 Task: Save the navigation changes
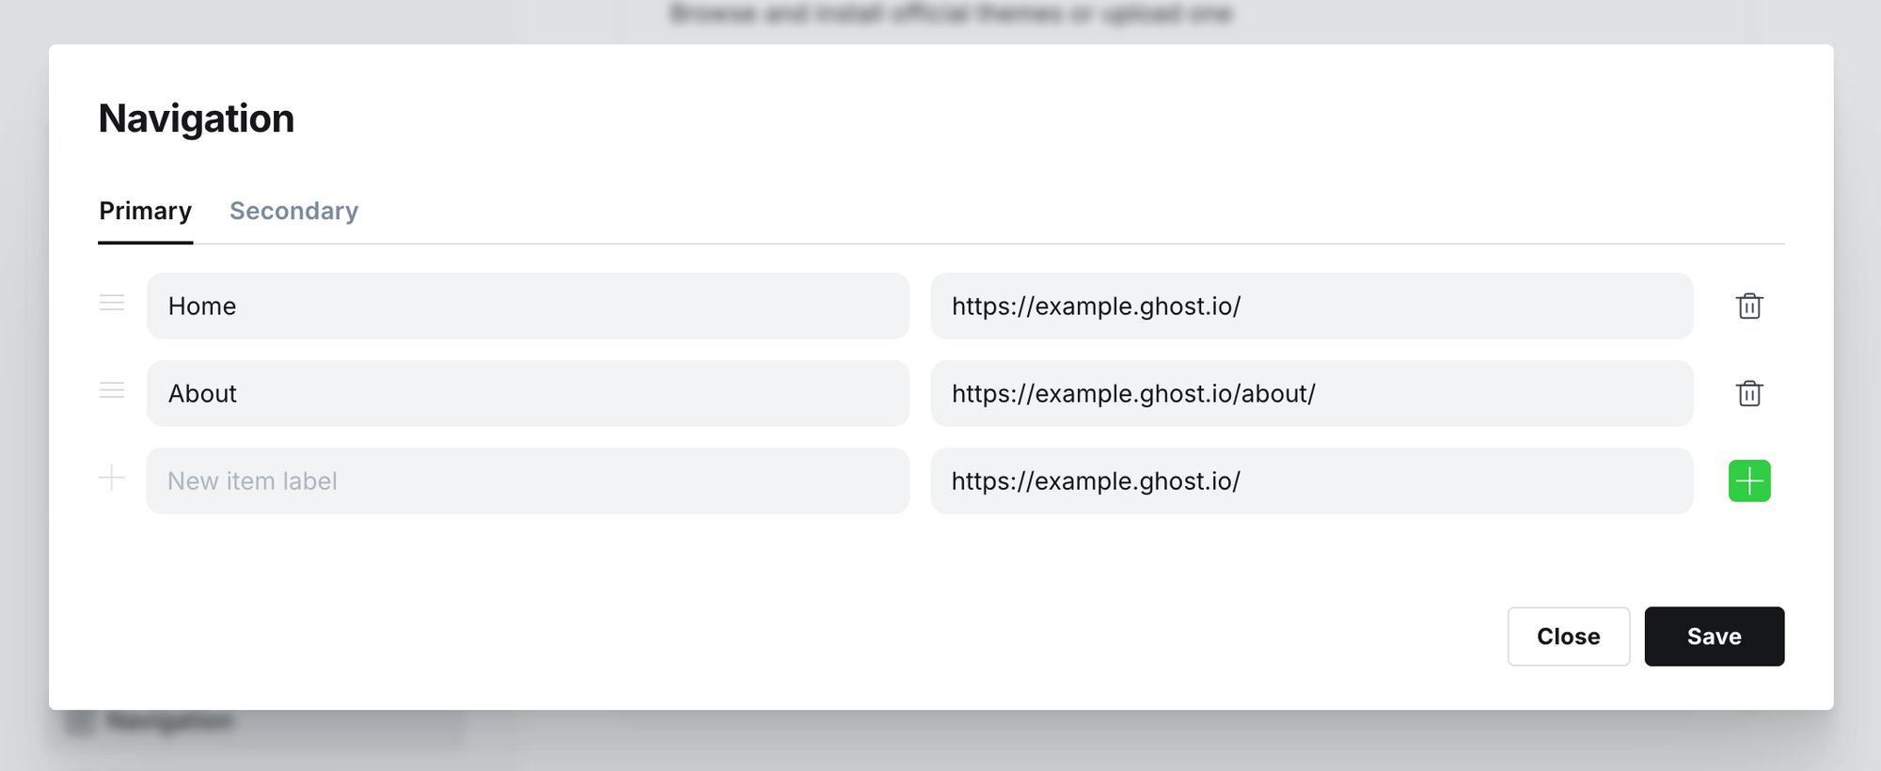click(x=1714, y=637)
